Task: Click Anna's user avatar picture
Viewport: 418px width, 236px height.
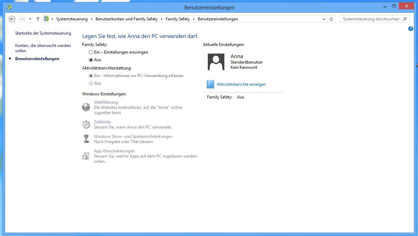Action: [216, 62]
